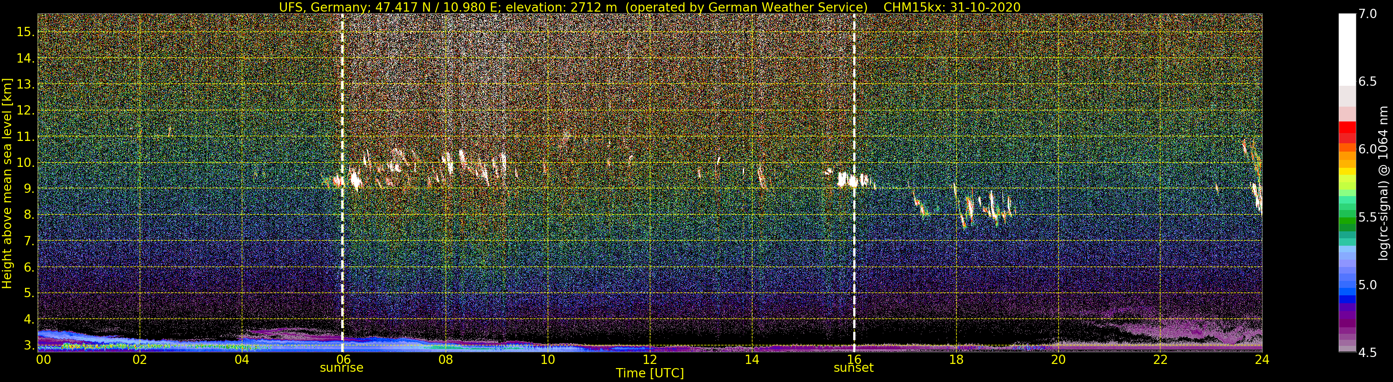This screenshot has height=382, width=1393.
Task: Click the 'Time [UTC]' axis label
Action: click(650, 373)
